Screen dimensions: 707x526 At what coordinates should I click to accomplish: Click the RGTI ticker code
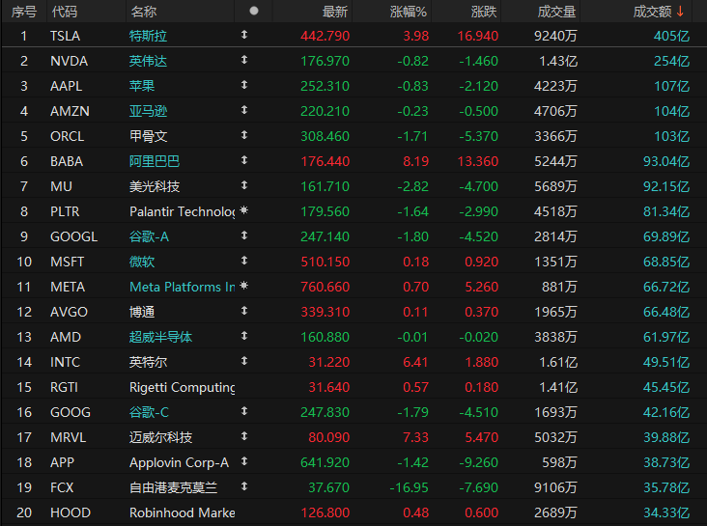tap(64, 387)
